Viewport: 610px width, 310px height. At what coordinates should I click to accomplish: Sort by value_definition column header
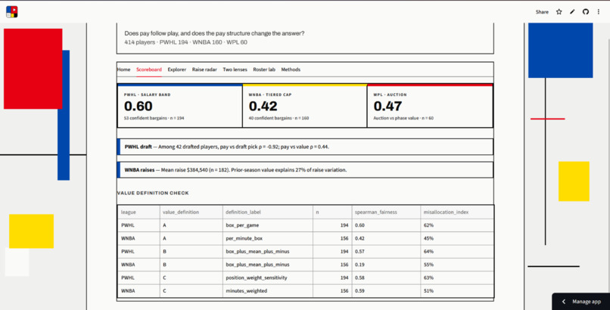(191, 212)
